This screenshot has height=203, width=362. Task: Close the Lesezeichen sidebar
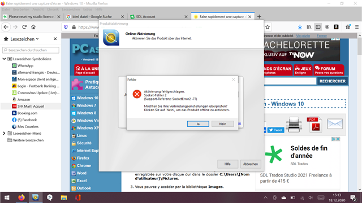55,39
